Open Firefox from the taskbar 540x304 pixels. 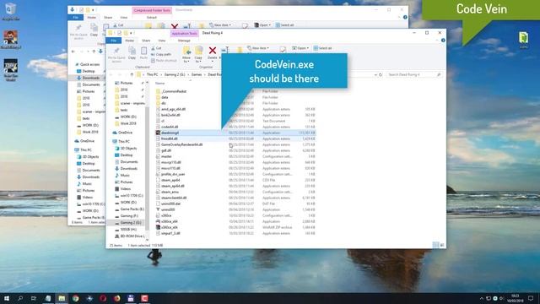(x=116, y=298)
